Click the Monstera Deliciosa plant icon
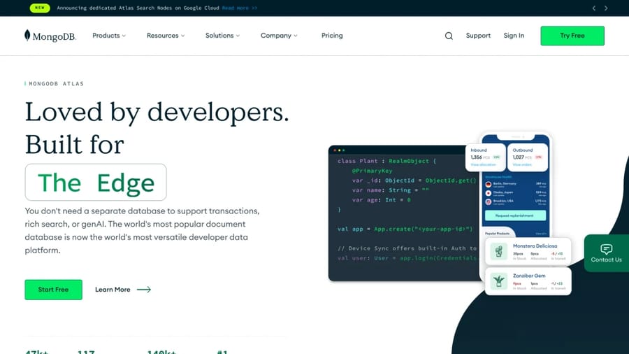The image size is (629, 354). click(x=498, y=252)
